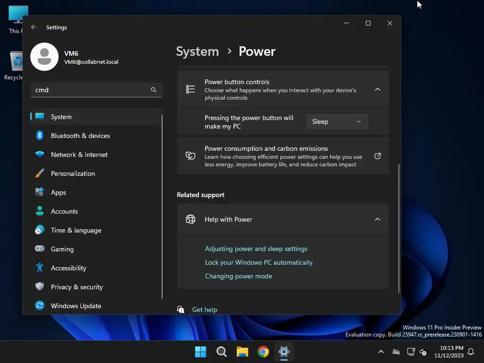
Task: Click the Windows Update refresh icon
Action: click(40, 305)
